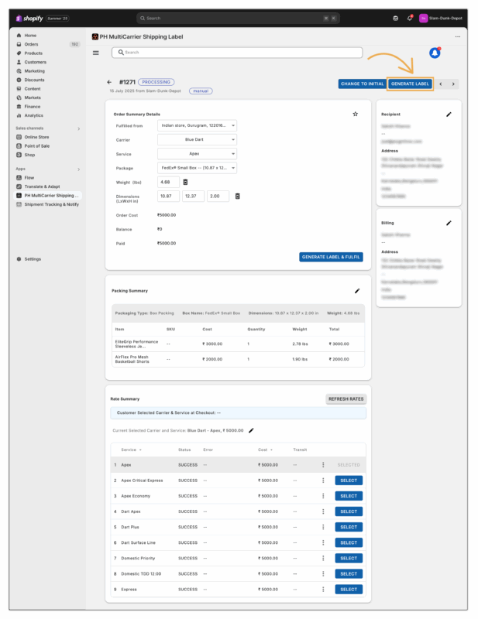This screenshot has height=619, width=478.
Task: Select Apex Critical Express rate
Action: click(x=349, y=480)
